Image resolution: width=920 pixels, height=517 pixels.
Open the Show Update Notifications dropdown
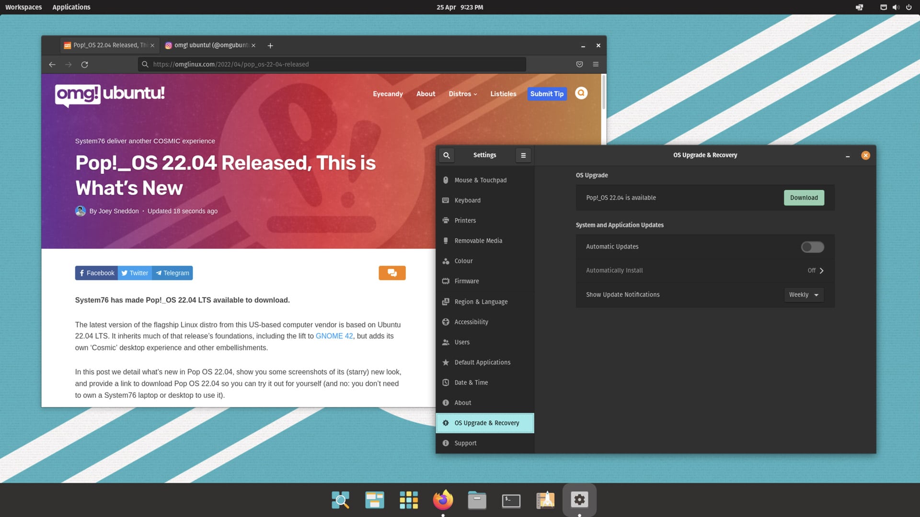[x=804, y=294]
